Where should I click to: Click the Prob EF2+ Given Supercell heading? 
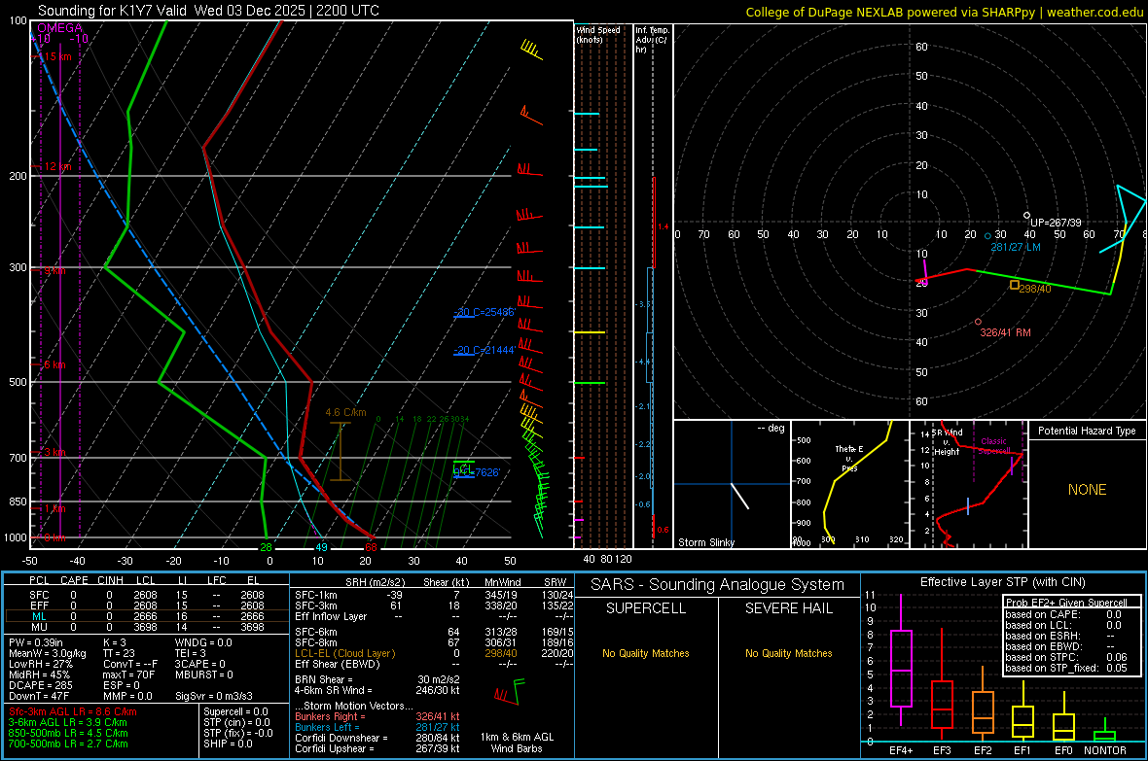click(x=1066, y=603)
